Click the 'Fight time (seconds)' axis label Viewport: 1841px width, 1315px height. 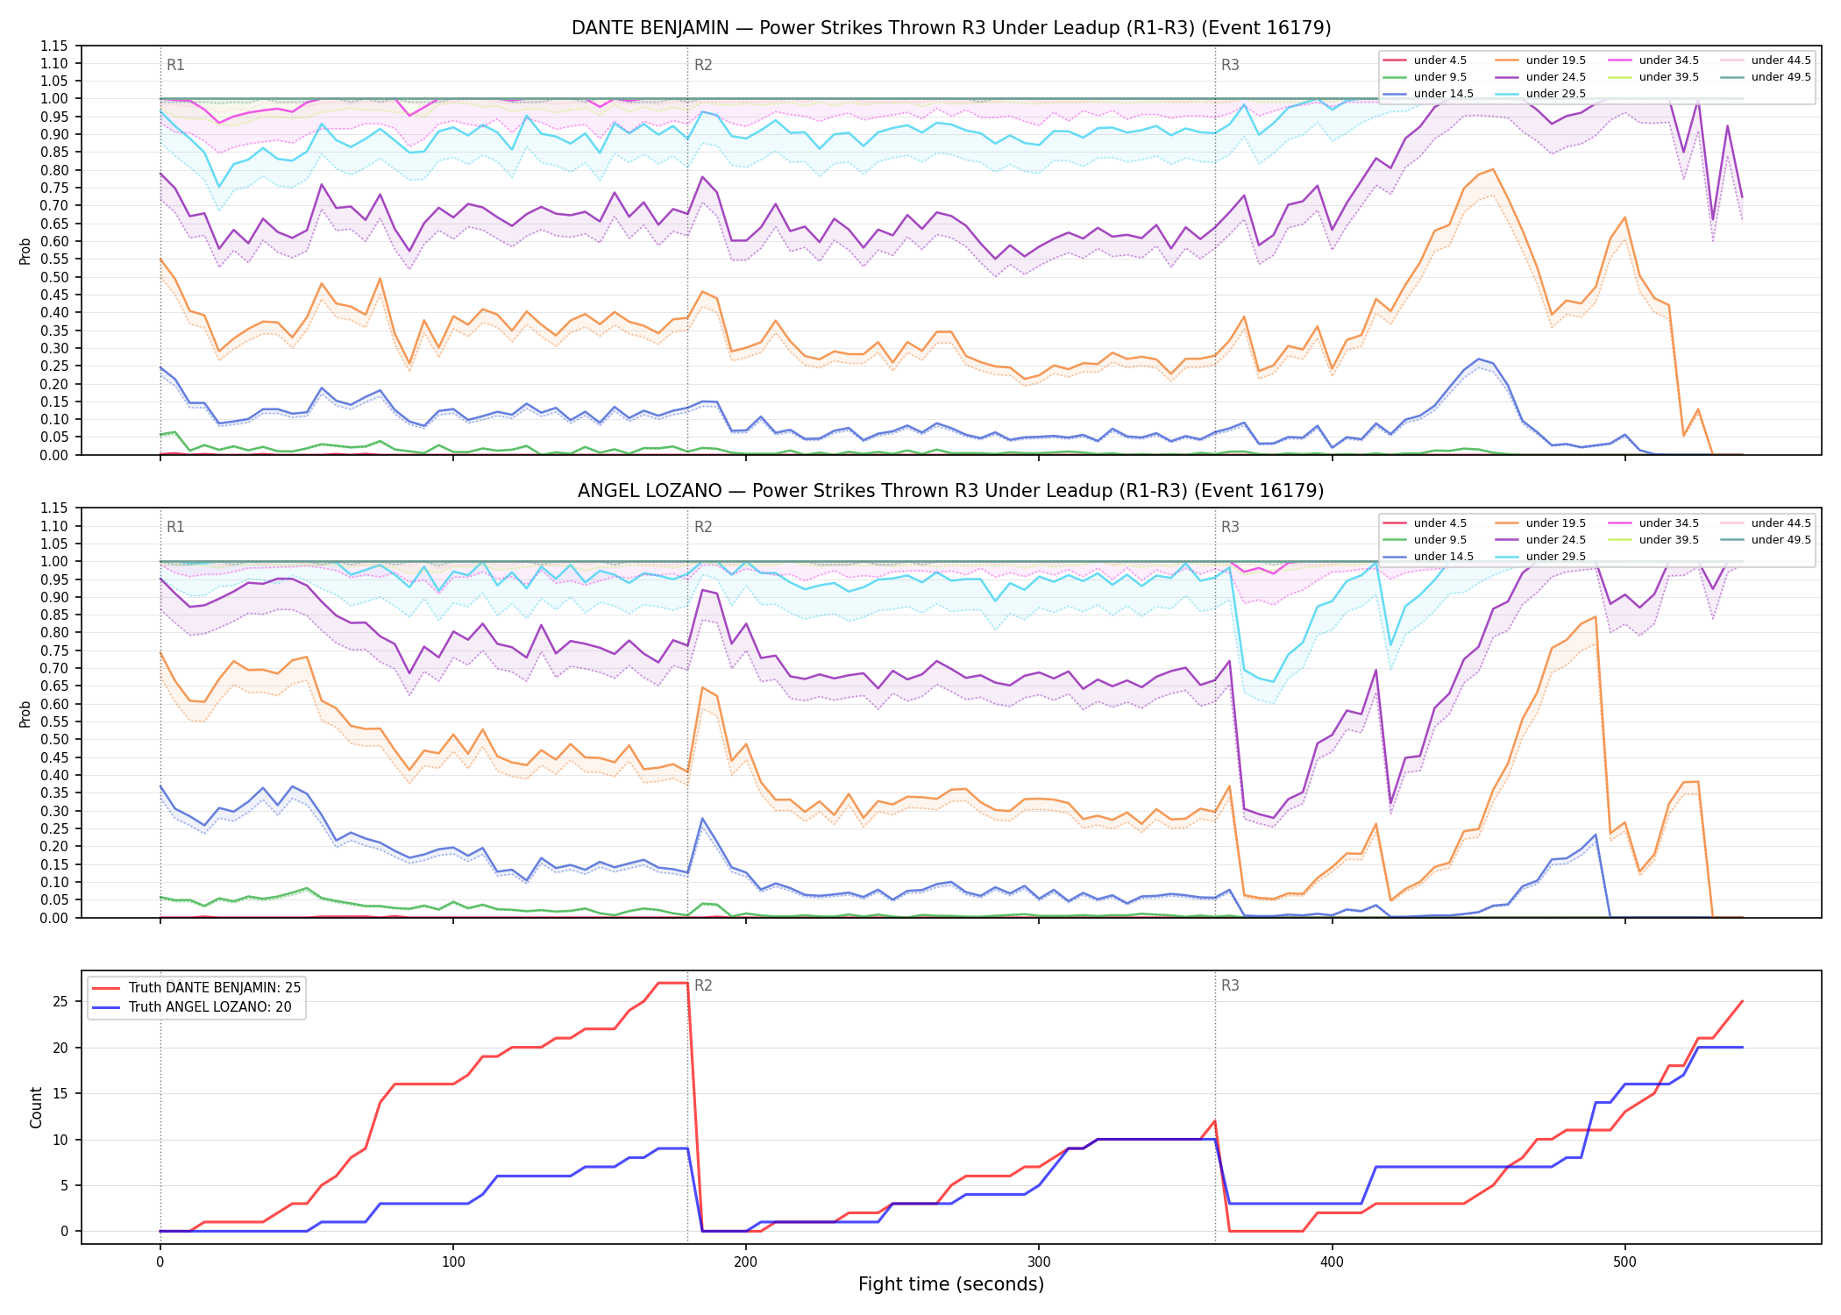(951, 1284)
